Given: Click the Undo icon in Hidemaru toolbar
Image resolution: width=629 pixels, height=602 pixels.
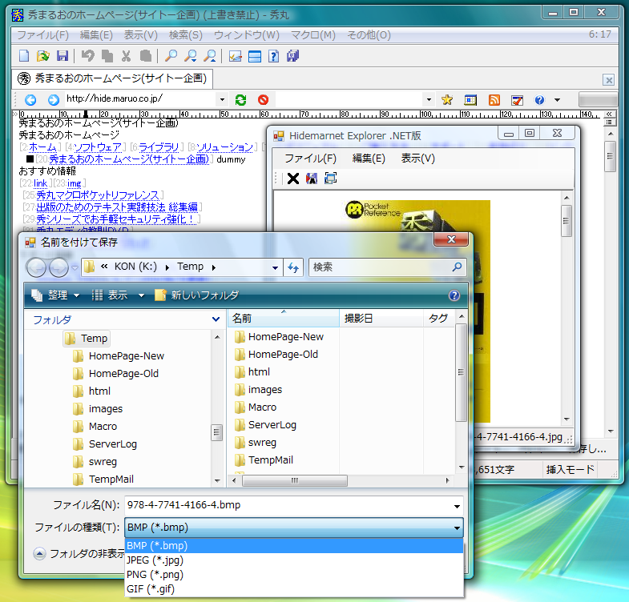Looking at the screenshot, I should [x=88, y=56].
